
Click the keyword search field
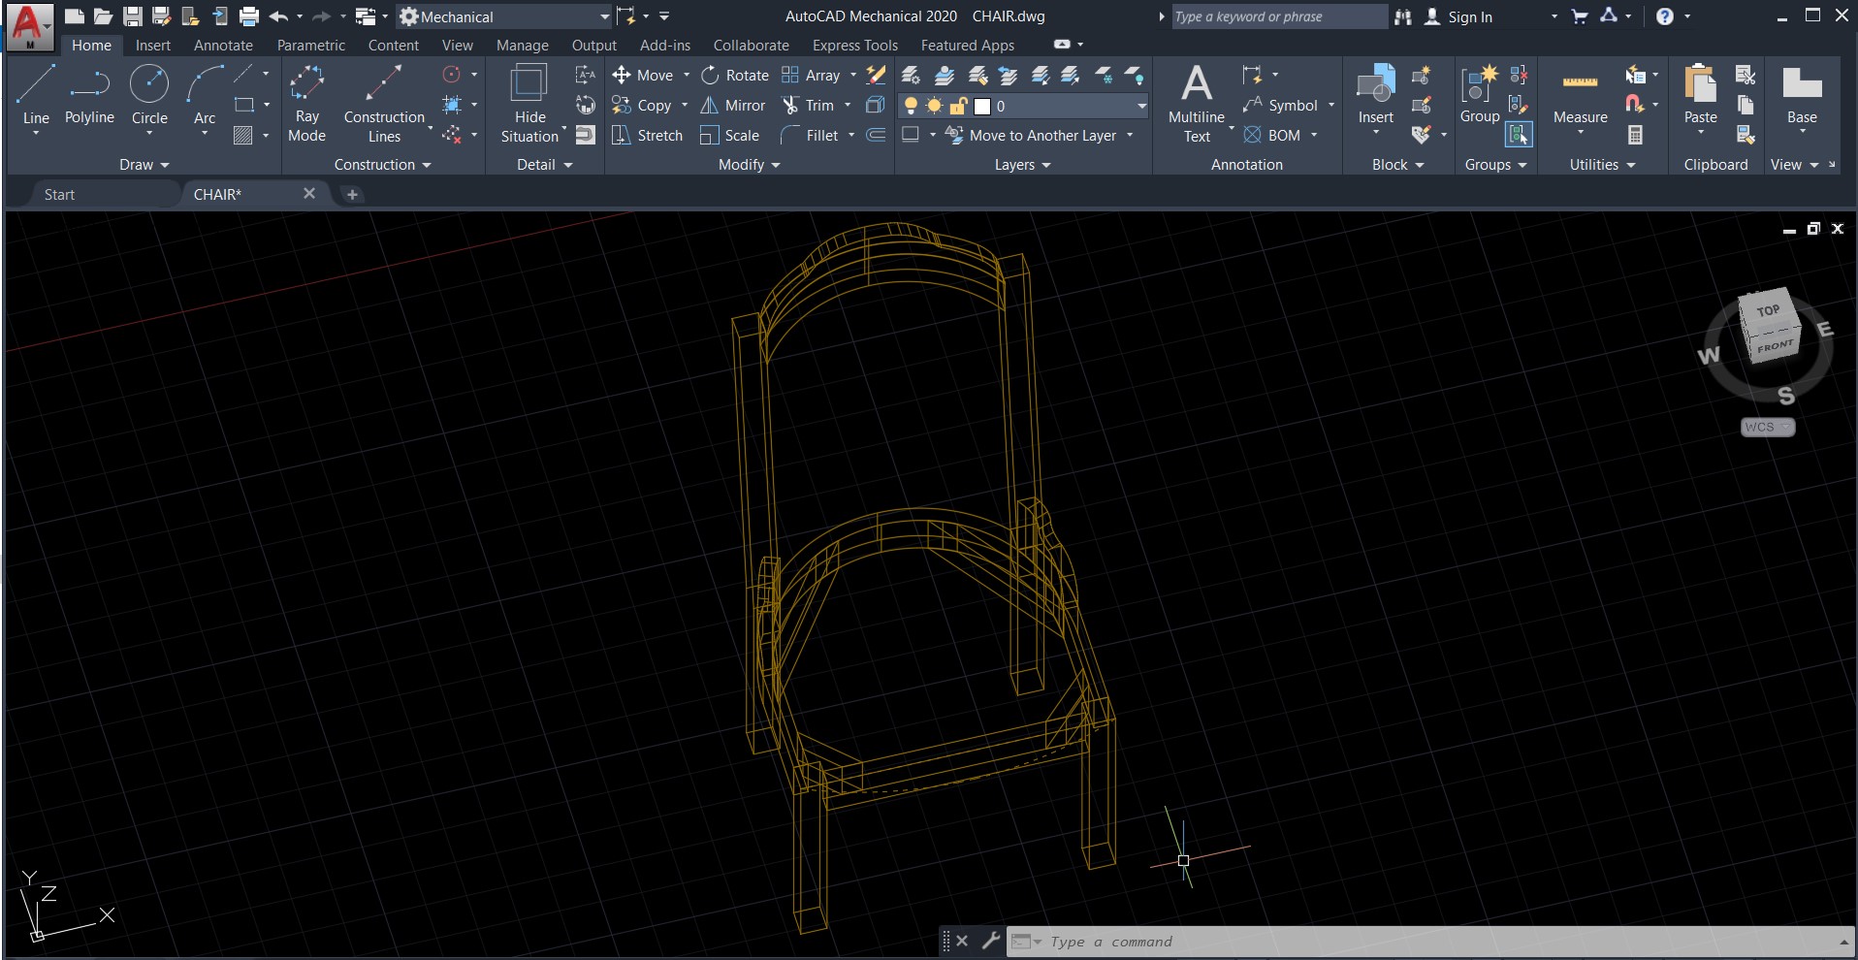[x=1278, y=16]
